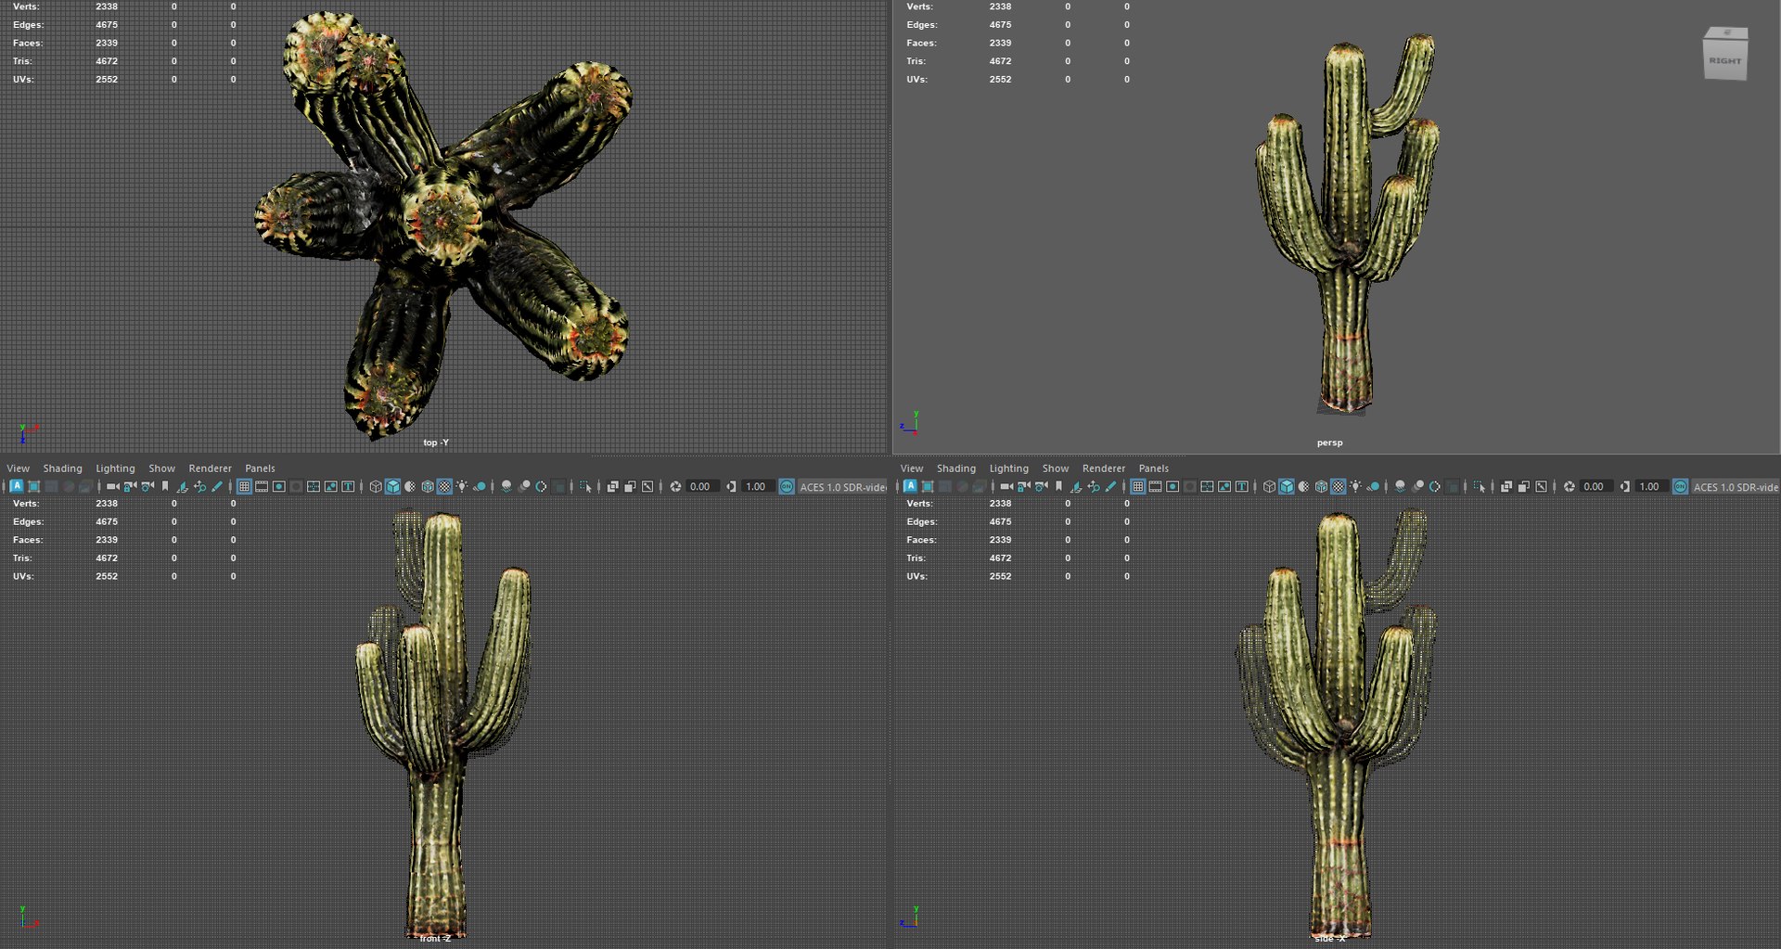Expand Shading menu in side panel
The width and height of the screenshot is (1781, 949).
point(956,468)
